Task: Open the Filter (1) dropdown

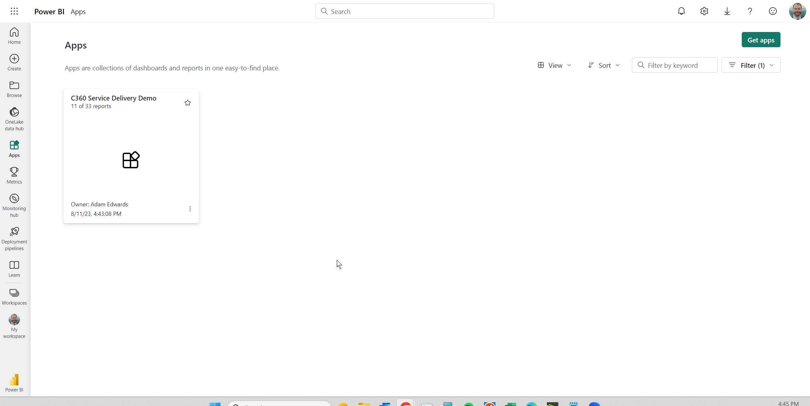Action: [x=751, y=65]
